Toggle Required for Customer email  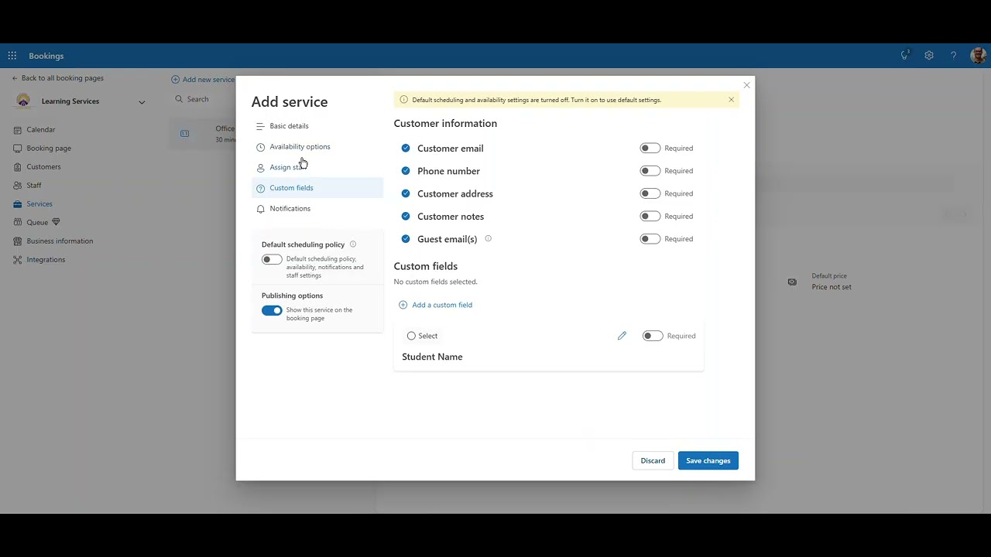pyautogui.click(x=650, y=148)
